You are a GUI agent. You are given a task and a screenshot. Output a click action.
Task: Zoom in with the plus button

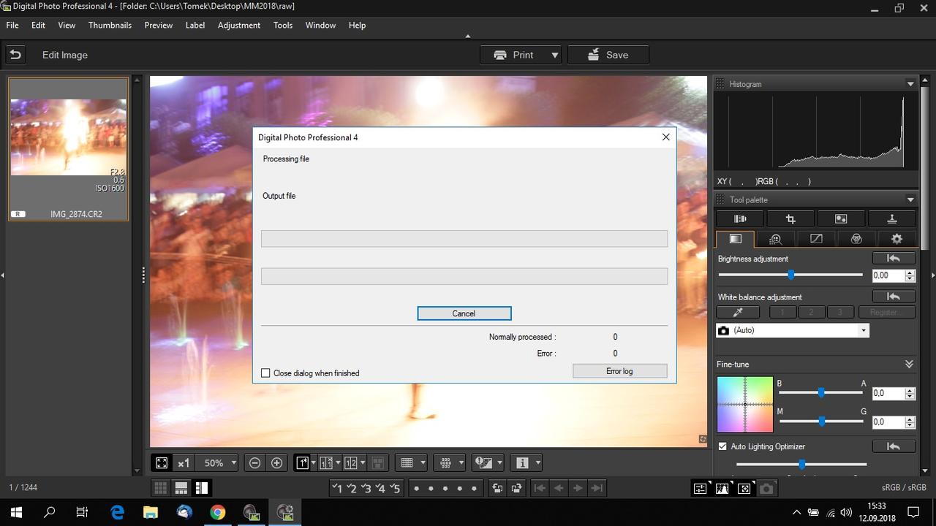pos(276,462)
